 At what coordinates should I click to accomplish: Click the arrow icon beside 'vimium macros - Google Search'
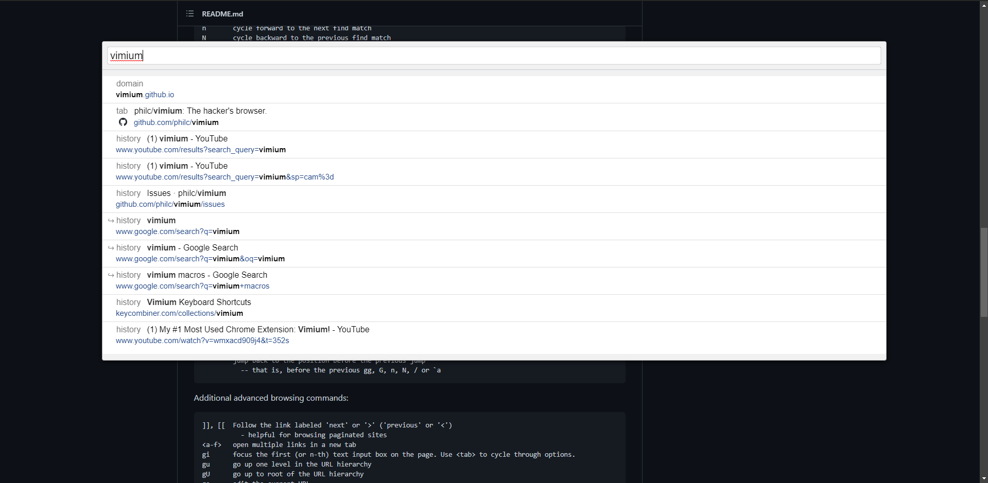click(111, 275)
